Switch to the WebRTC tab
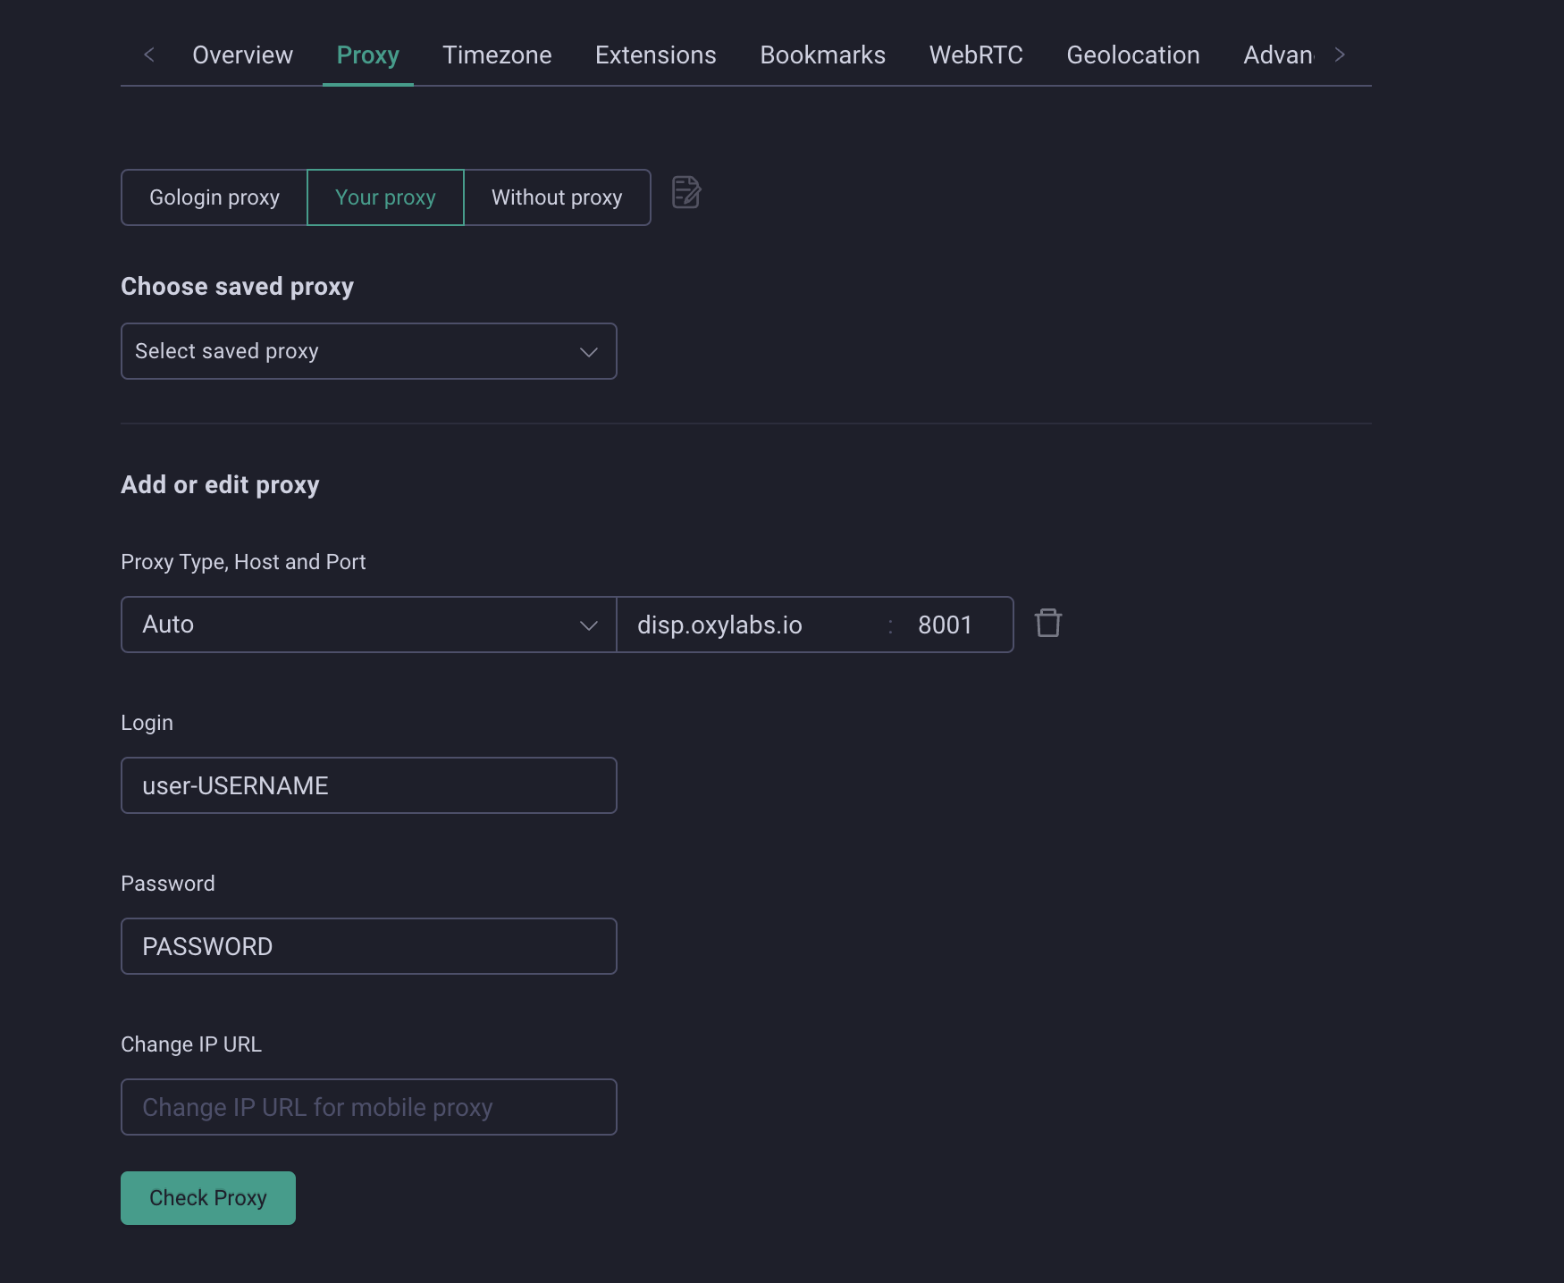The image size is (1564, 1283). coord(976,55)
